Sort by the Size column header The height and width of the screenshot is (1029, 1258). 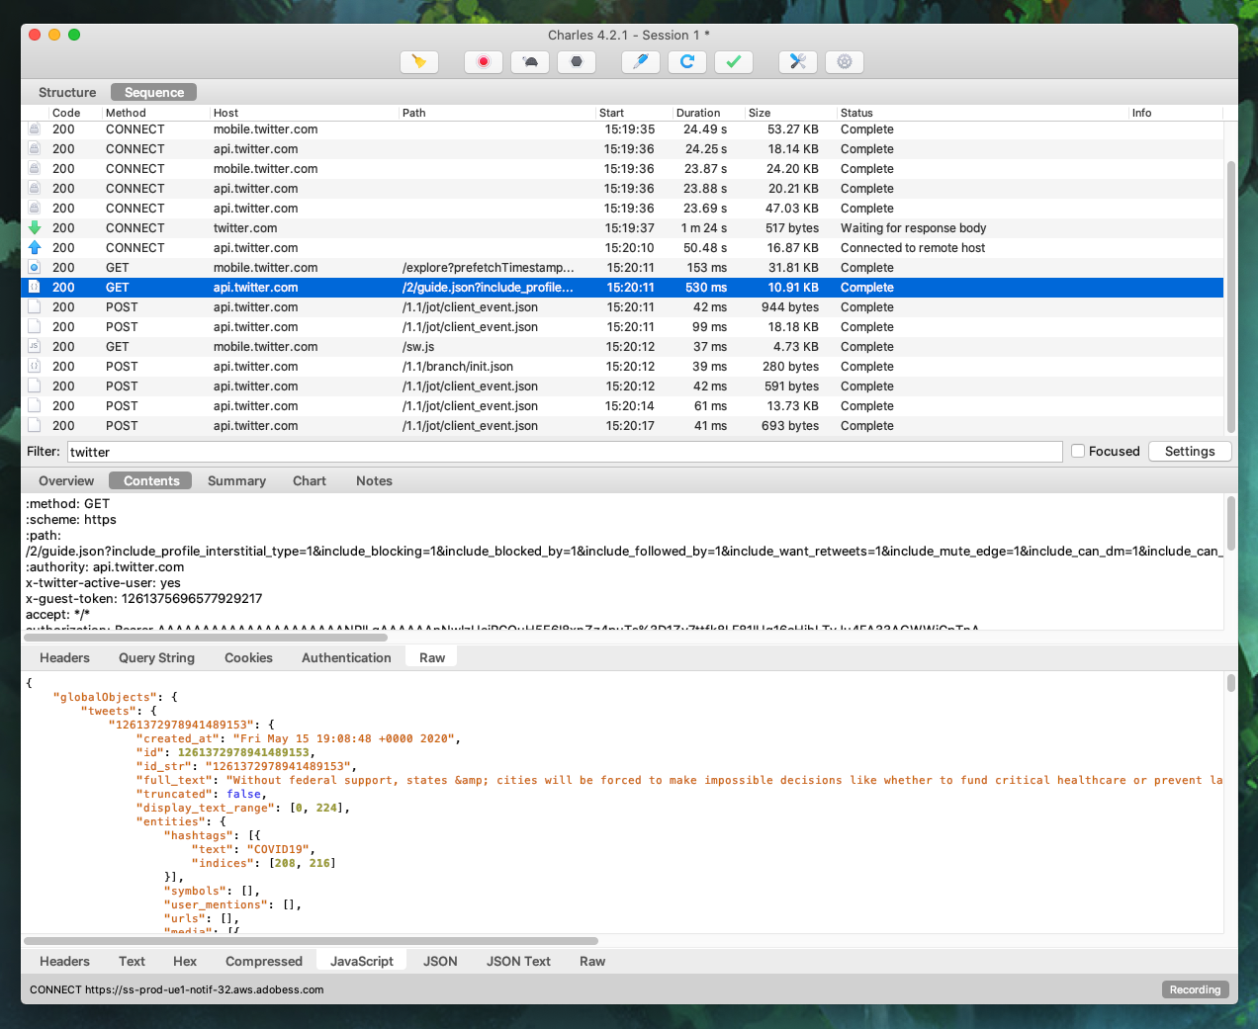(x=790, y=113)
